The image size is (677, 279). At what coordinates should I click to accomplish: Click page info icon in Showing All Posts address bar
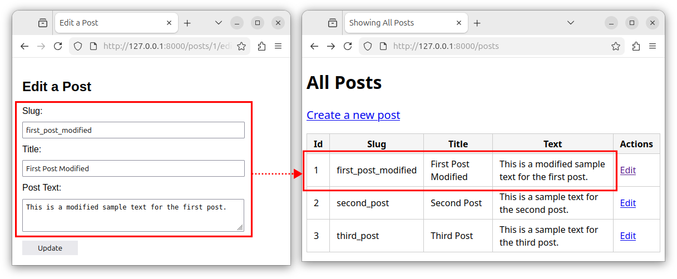(x=383, y=46)
